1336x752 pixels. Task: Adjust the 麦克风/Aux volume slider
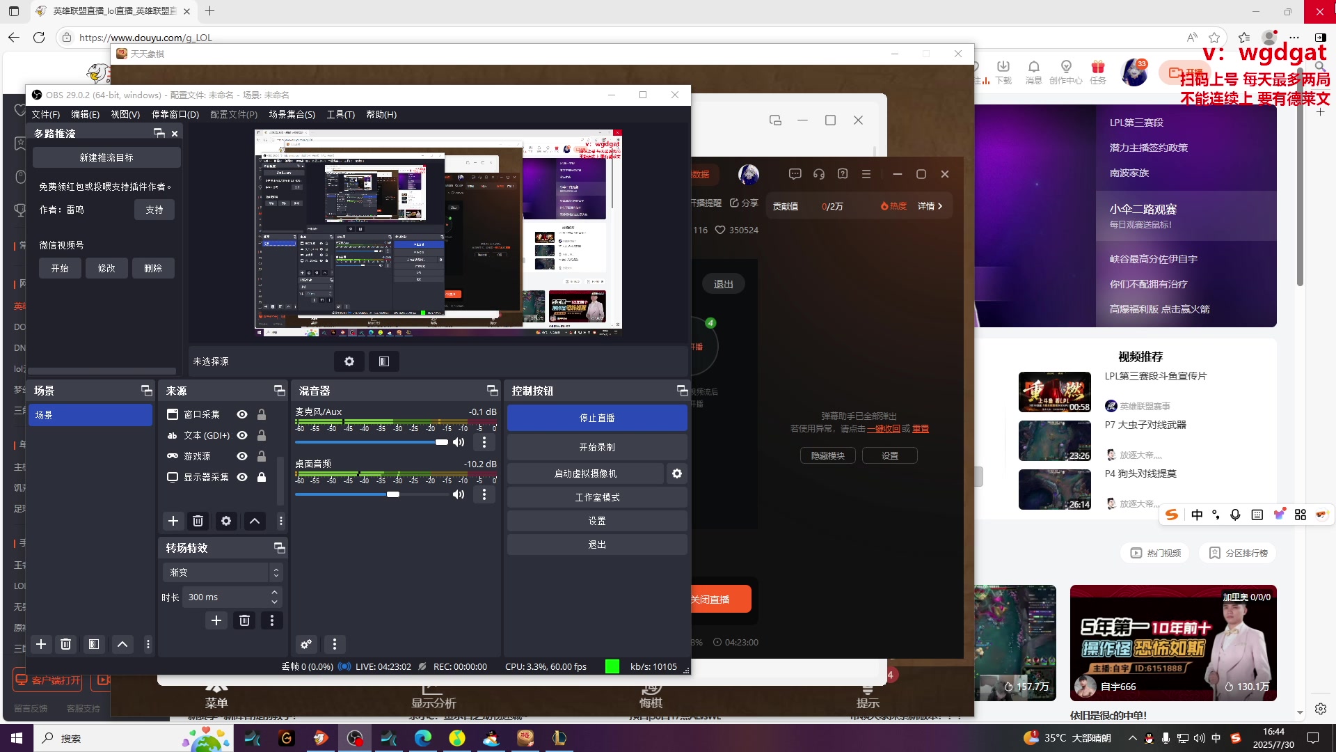click(372, 442)
